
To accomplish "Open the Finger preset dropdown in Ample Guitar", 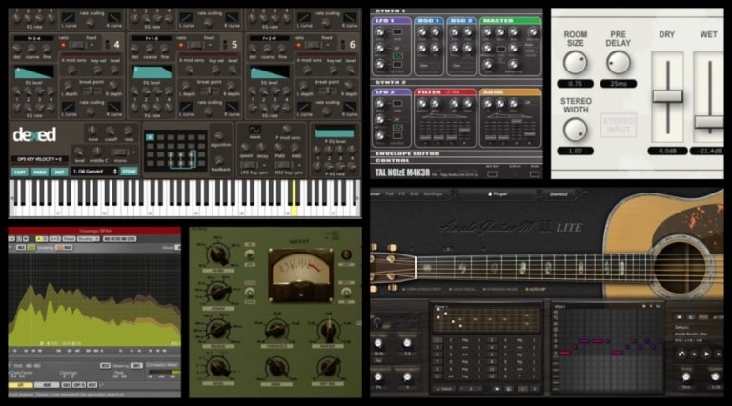I will (498, 194).
